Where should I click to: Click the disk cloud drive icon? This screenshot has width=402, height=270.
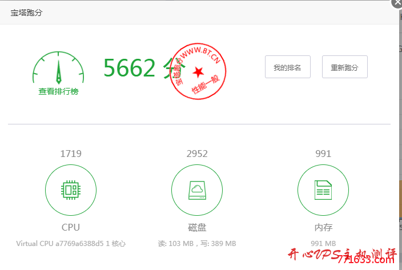tap(197, 190)
